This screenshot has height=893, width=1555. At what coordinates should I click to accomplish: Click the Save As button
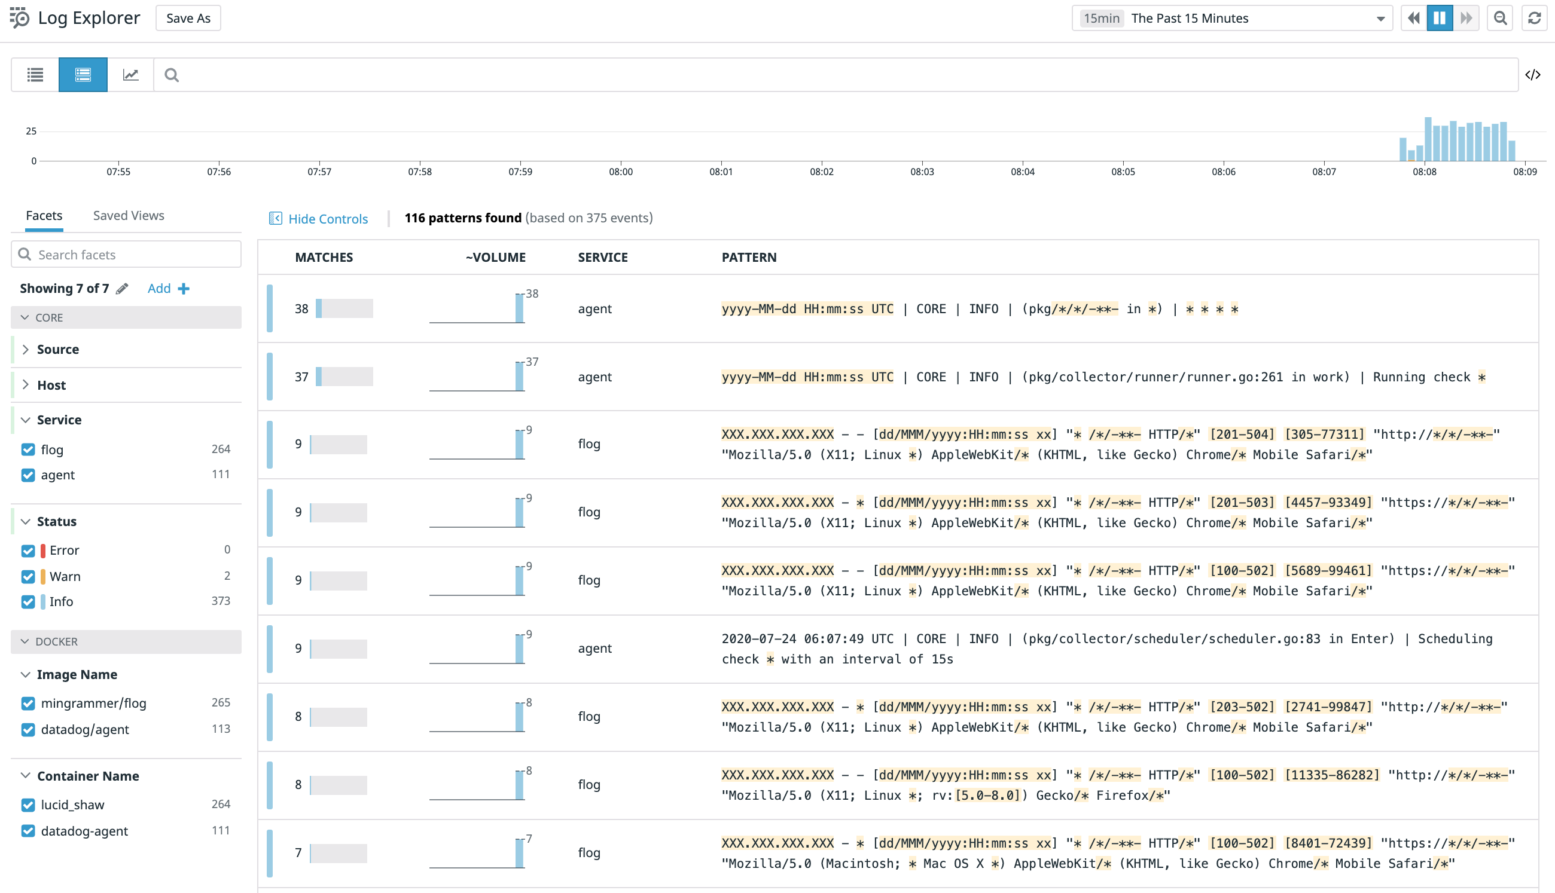(188, 18)
